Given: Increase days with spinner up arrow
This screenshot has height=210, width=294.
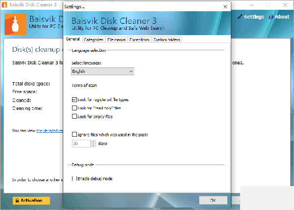Looking at the screenshot, I should coord(93,142).
